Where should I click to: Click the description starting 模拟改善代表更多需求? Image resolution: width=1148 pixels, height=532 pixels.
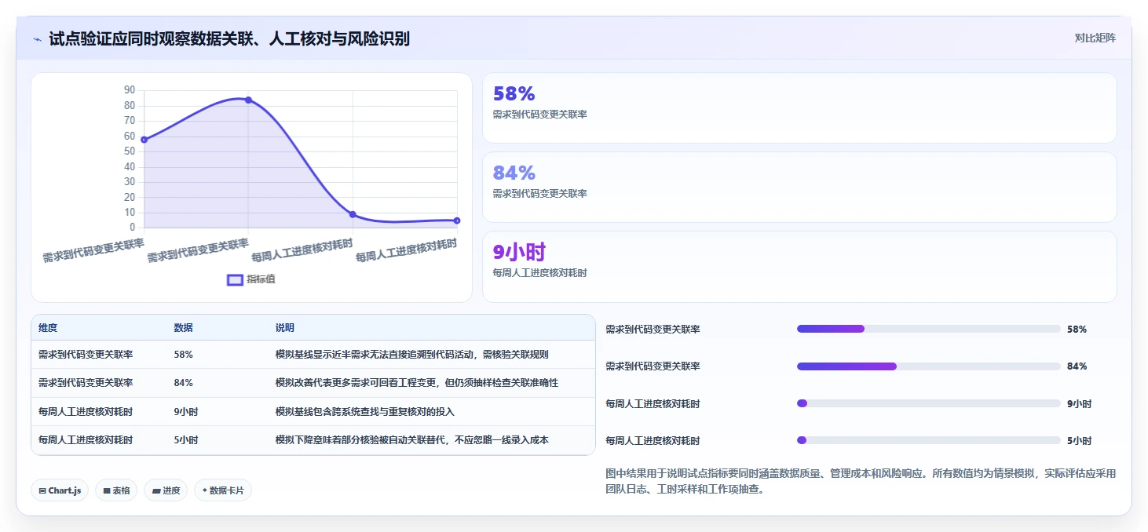pyautogui.click(x=416, y=383)
